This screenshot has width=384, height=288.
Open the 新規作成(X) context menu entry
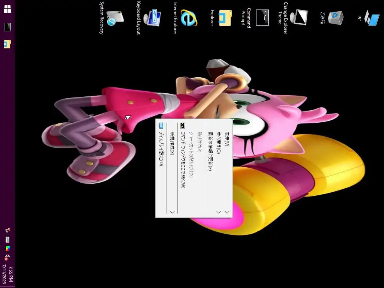[x=172, y=168]
